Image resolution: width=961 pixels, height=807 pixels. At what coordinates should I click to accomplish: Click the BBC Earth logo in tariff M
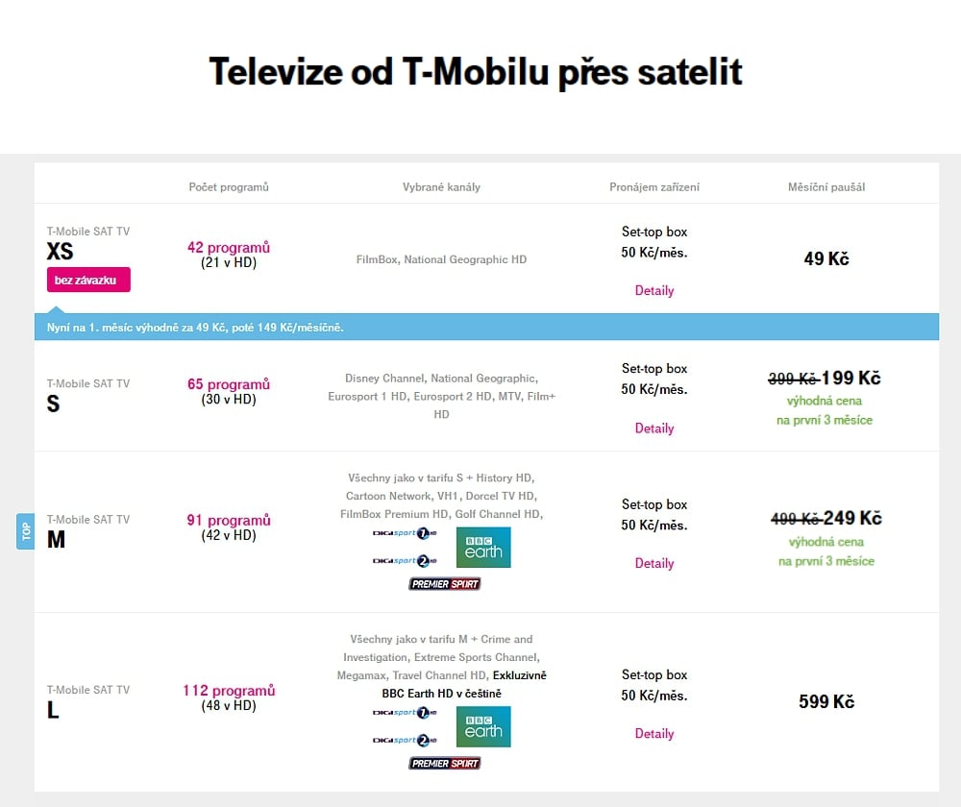[x=483, y=548]
